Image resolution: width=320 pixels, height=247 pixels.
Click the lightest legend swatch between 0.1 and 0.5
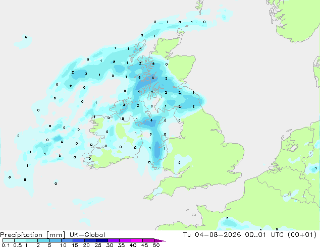pos(9,240)
